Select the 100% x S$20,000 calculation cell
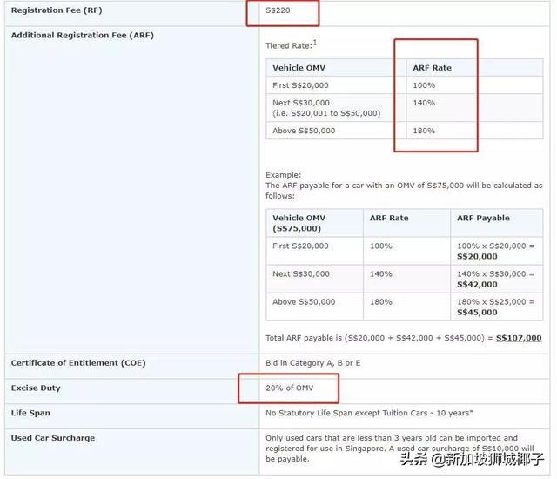Screen dimensions: 557x479 495,251
